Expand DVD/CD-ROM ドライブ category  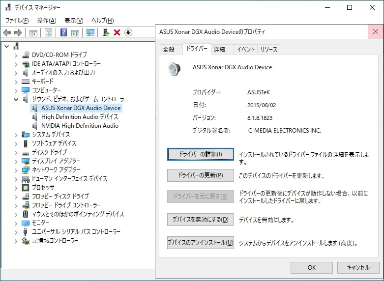(x=16, y=56)
